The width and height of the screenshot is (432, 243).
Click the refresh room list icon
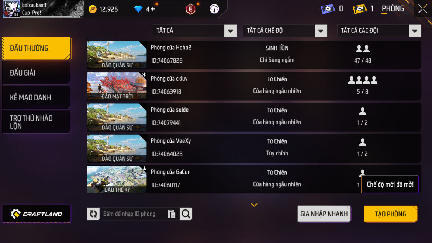(93, 214)
